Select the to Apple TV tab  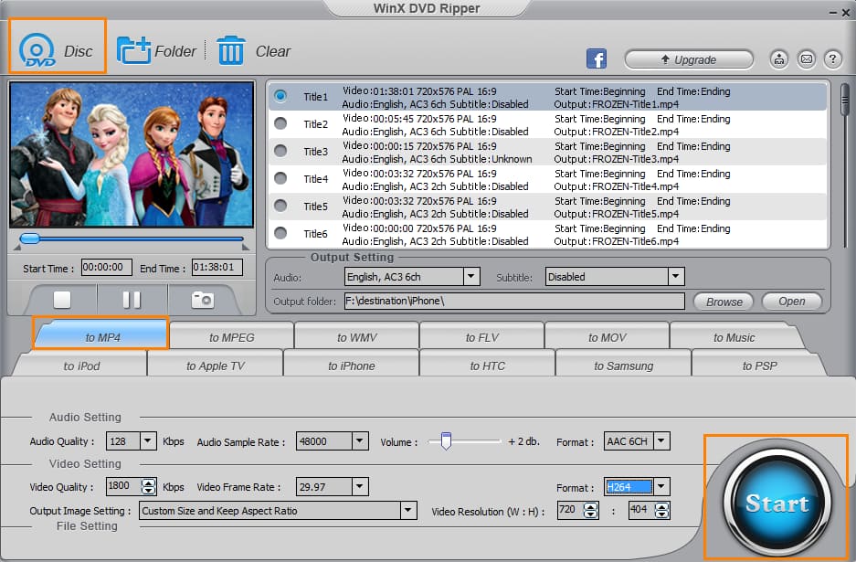pyautogui.click(x=215, y=366)
